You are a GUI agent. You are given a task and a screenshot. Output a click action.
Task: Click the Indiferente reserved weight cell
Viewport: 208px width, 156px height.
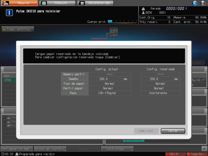(161, 93)
